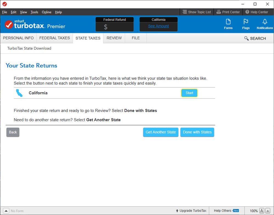Click the Your State Returns heading
This screenshot has height=215, width=274.
click(32, 66)
